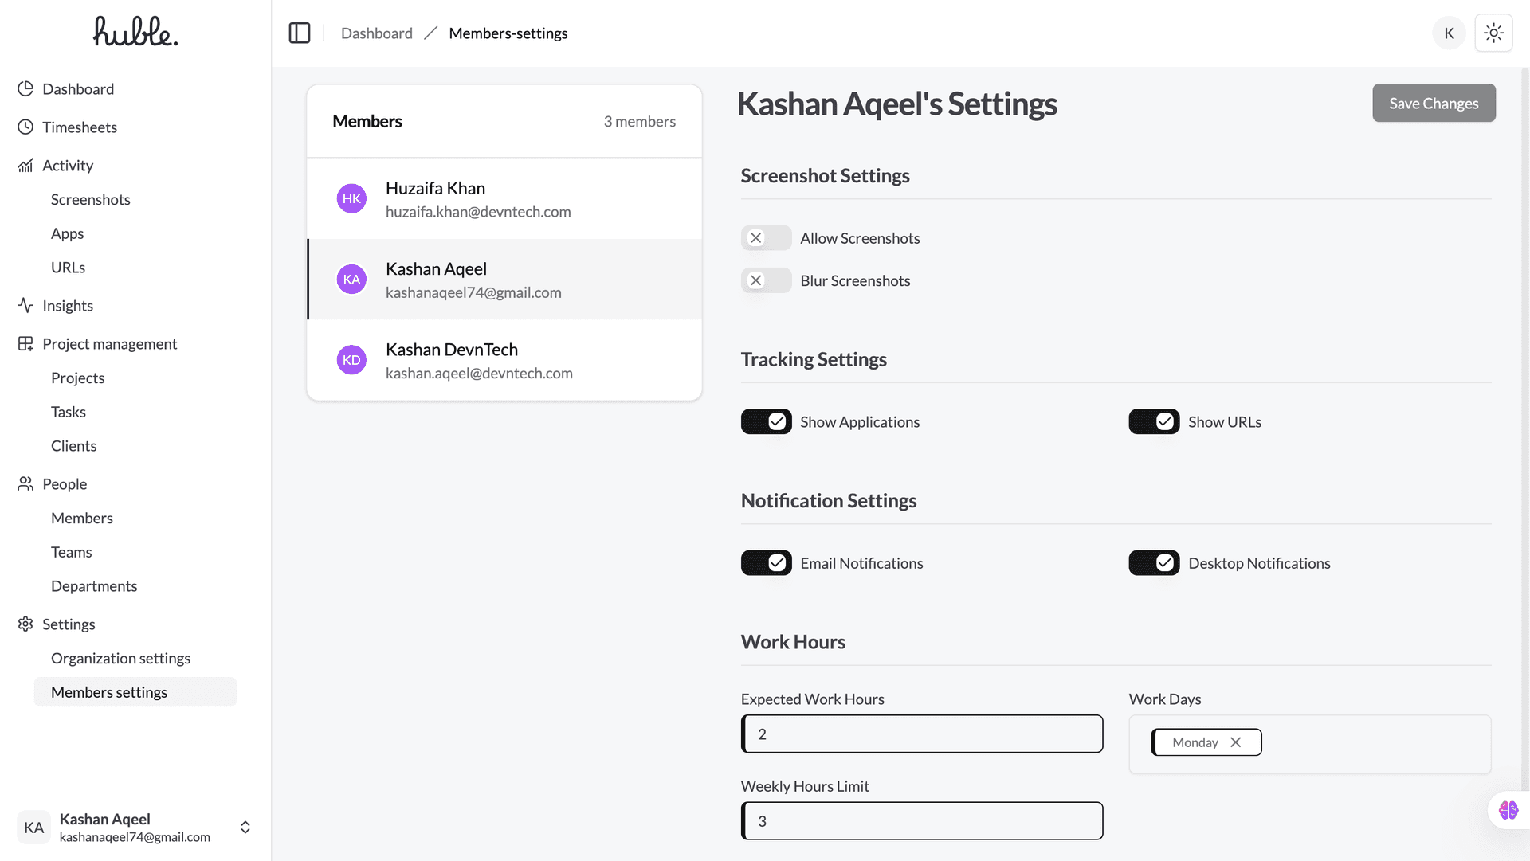The image size is (1530, 861).
Task: Switch theme using the sun icon
Action: [x=1493, y=33]
